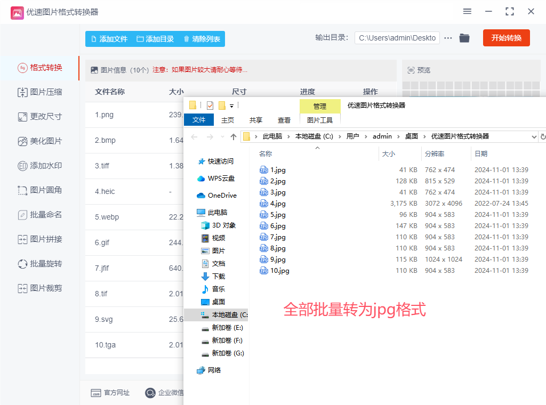Select the 批量旋转 batch rotate tool
This screenshot has width=546, height=405.
39,264
